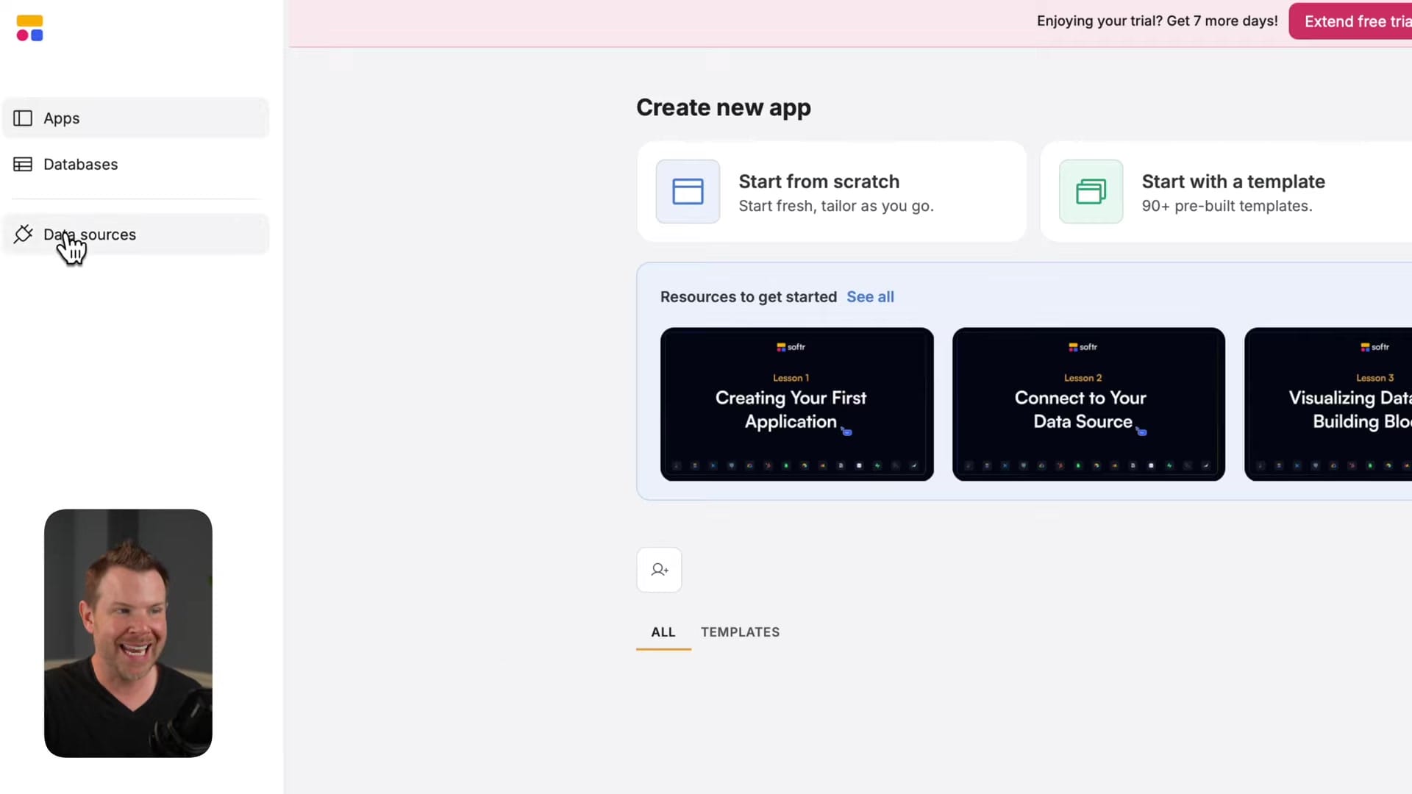This screenshot has width=1412, height=794.
Task: Click the Apps sidebar panel icon
Action: pos(23,118)
